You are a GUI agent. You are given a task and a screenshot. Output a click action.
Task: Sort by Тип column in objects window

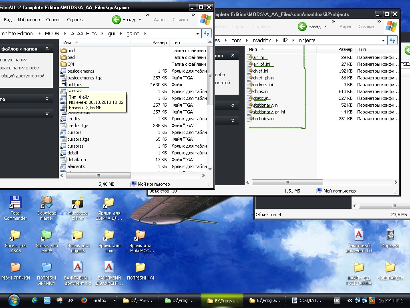point(362,49)
